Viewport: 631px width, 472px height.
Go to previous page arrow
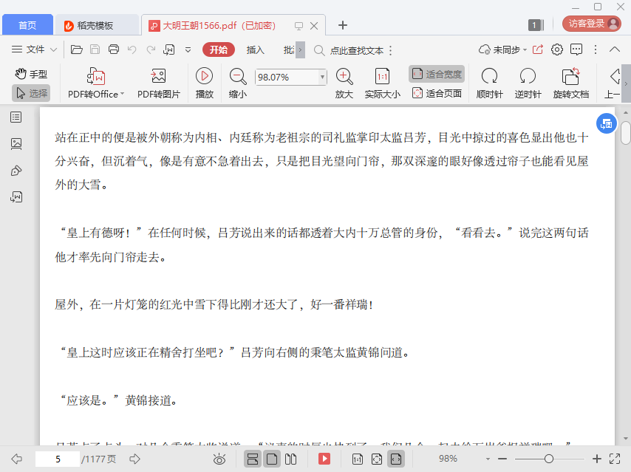[16, 459]
